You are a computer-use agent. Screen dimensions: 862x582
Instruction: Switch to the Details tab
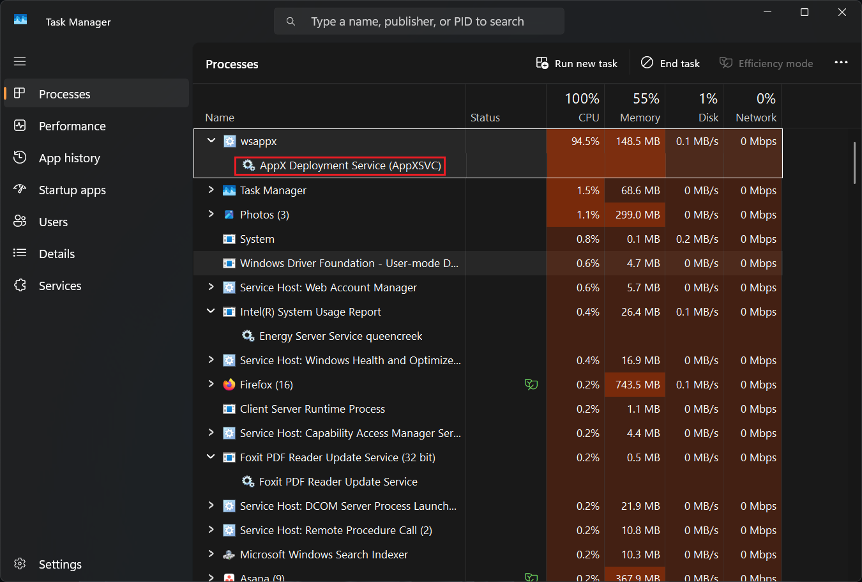[57, 254]
